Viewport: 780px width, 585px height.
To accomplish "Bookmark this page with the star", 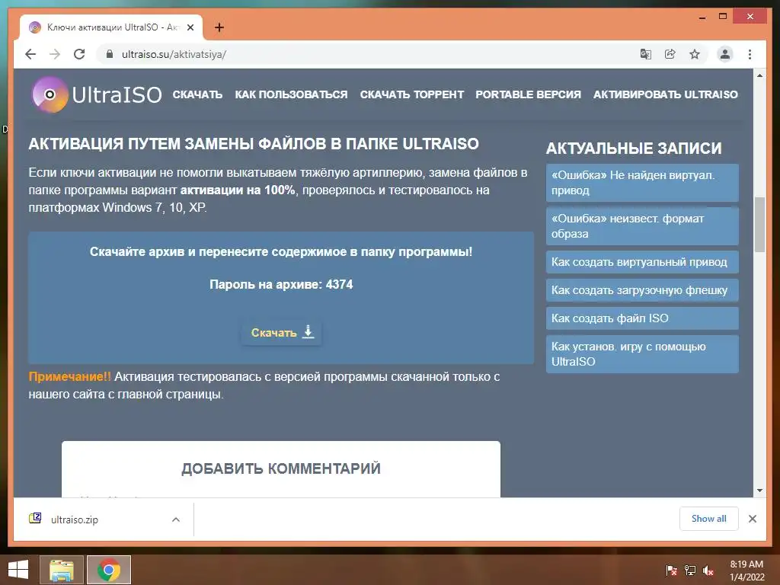I will (x=695, y=54).
